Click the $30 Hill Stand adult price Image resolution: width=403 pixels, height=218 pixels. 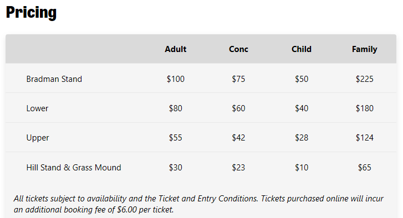click(176, 168)
